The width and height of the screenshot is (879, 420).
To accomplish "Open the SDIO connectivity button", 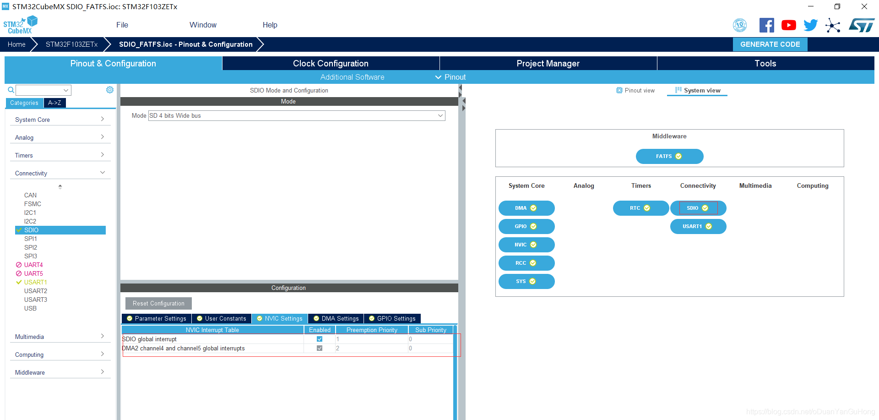I will pos(698,208).
